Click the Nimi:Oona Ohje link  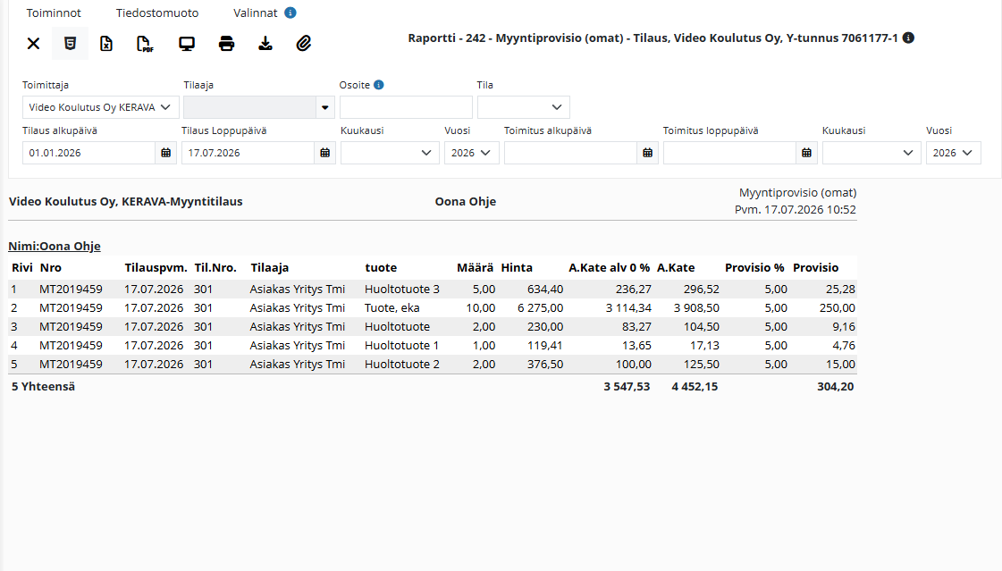tap(55, 246)
